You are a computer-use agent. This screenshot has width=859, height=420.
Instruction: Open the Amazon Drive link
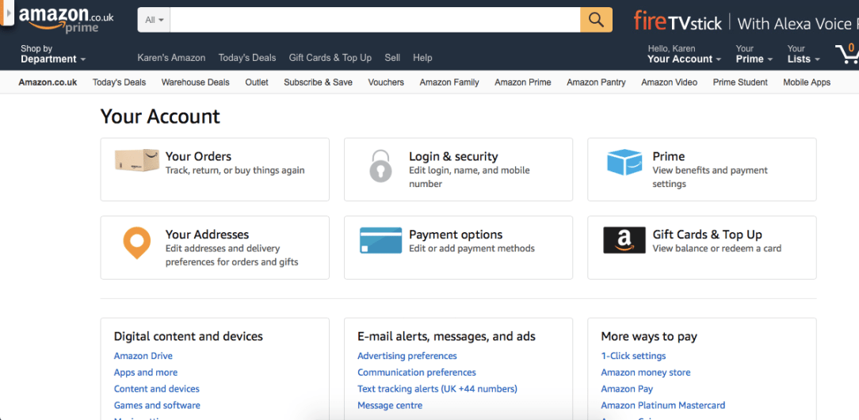tap(143, 356)
